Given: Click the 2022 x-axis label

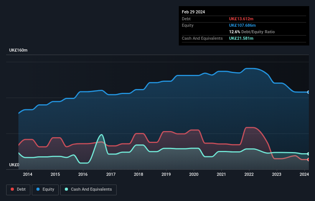Looking at the screenshot, I should 249,174.
